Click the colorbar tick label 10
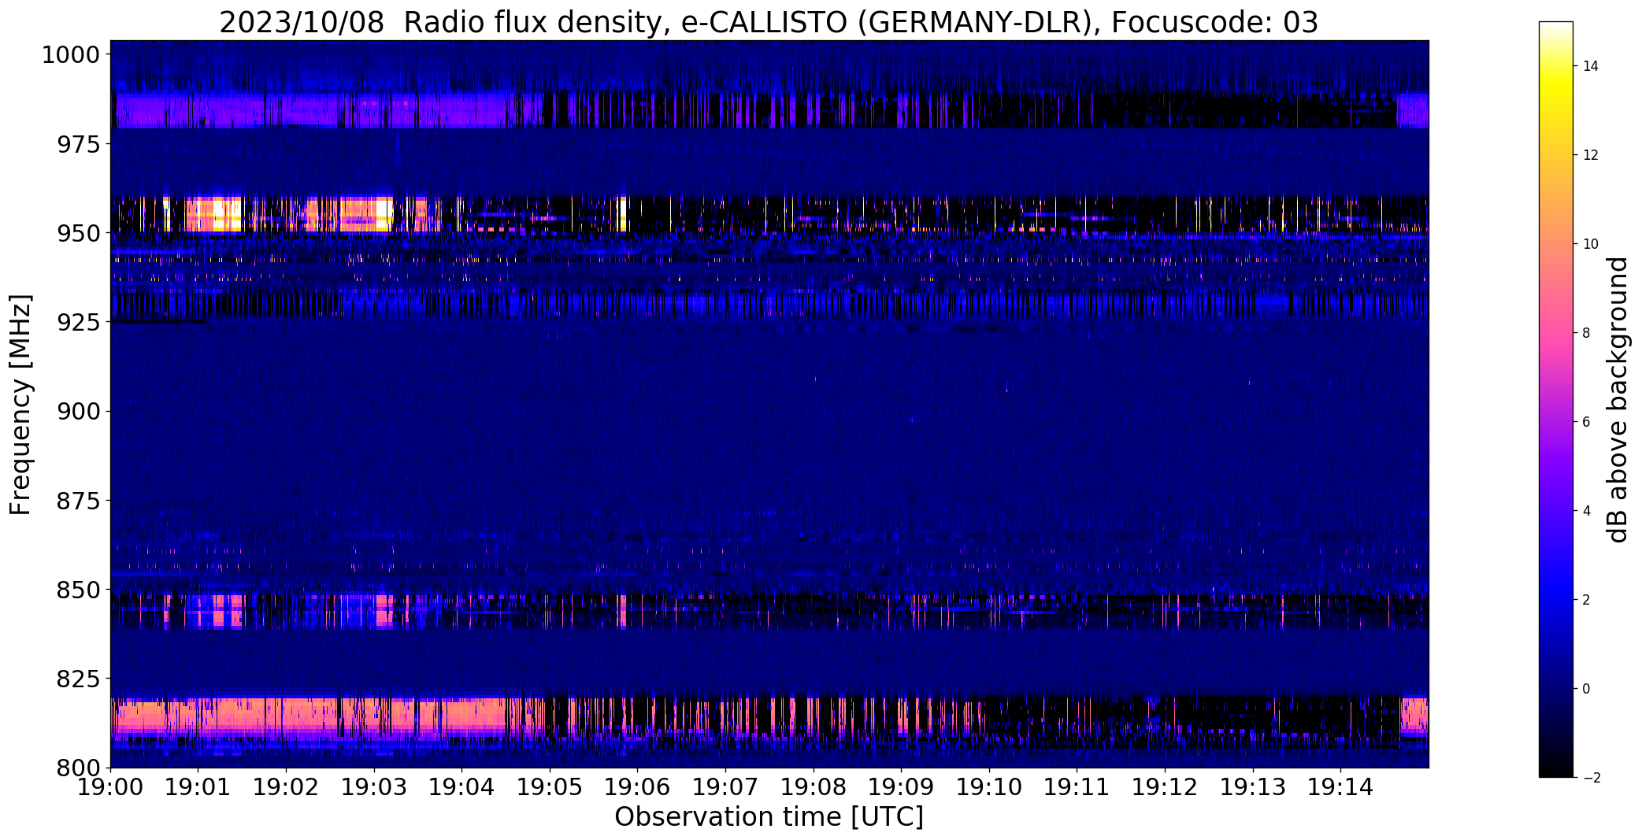This screenshot has height=840, width=1642. tap(1591, 244)
